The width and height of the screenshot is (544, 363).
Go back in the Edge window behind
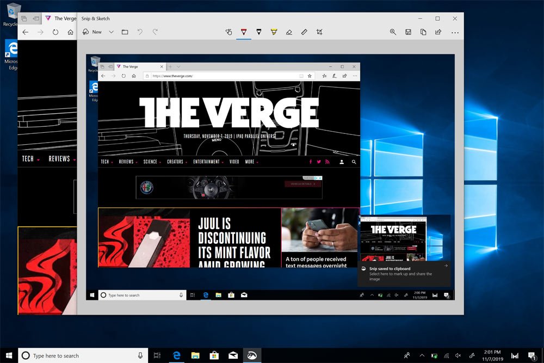[26, 32]
